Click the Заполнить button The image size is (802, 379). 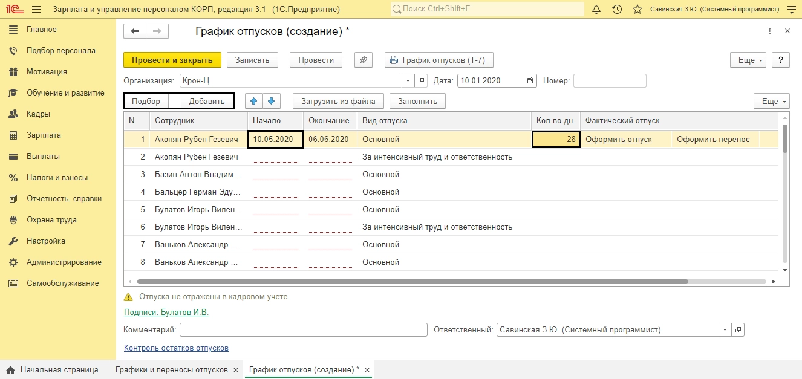click(418, 101)
